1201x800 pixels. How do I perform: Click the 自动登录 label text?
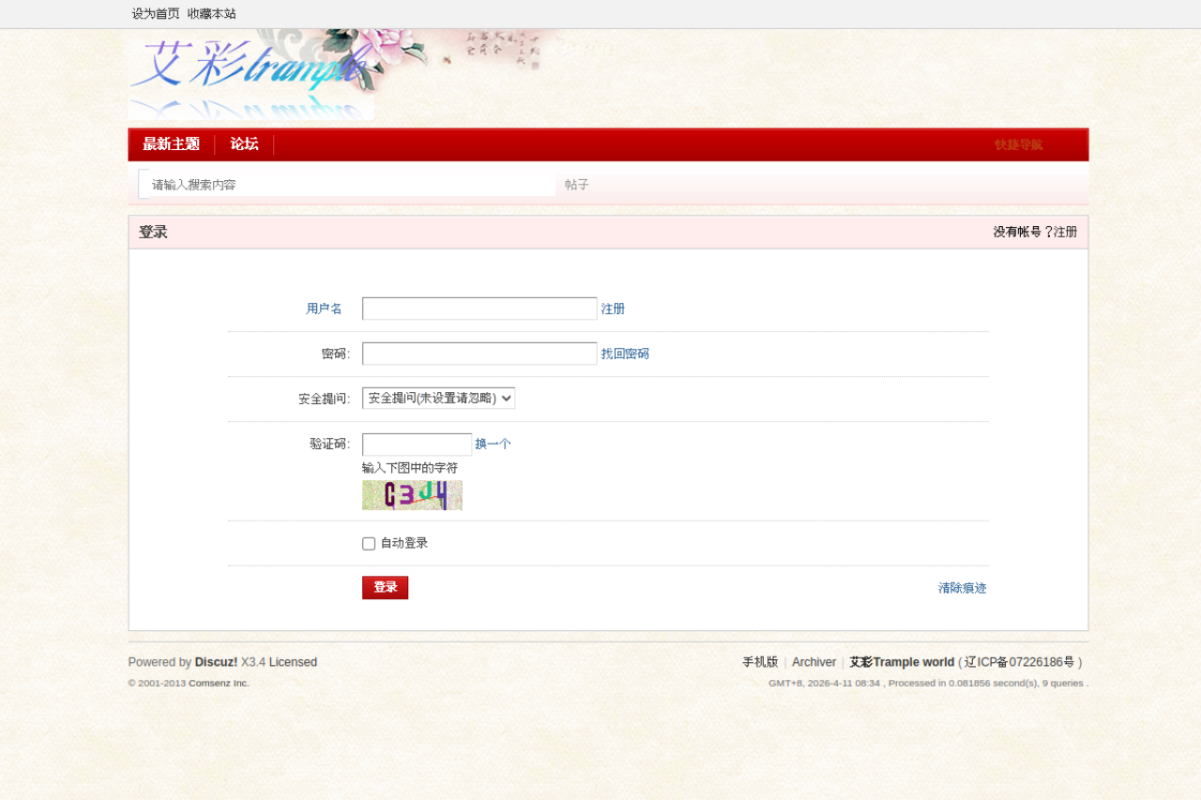[x=404, y=543]
